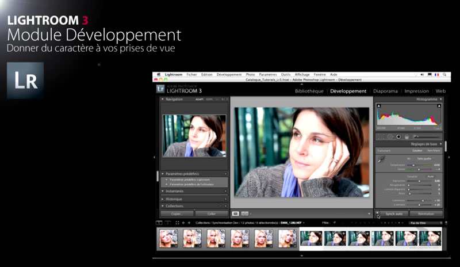Open the toolbar options dropdown arrow
The height and width of the screenshot is (267, 460).
(369, 213)
